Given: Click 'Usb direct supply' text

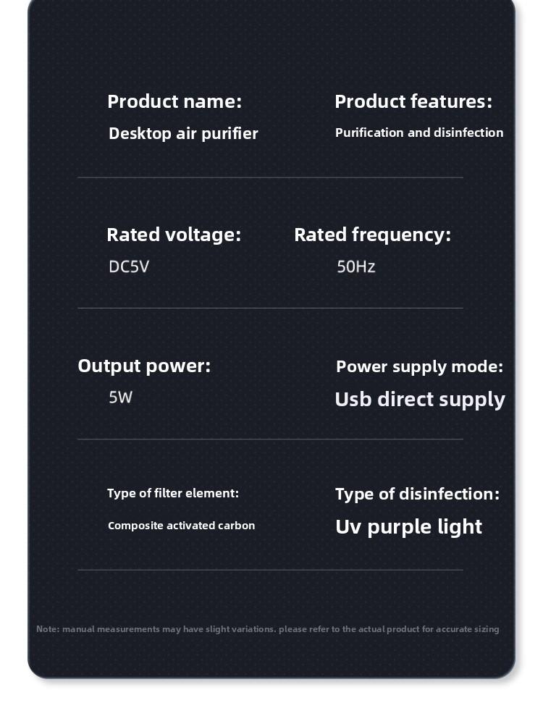Looking at the screenshot, I should pos(420,399).
